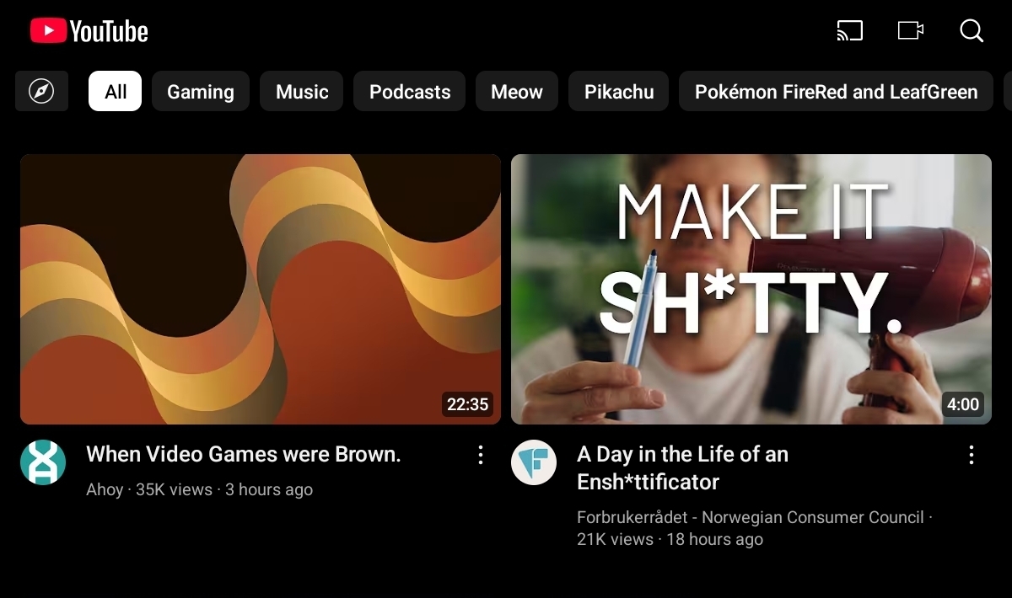This screenshot has width=1012, height=598.
Task: Open options menu for Ensh*ttificator video
Action: (x=971, y=456)
